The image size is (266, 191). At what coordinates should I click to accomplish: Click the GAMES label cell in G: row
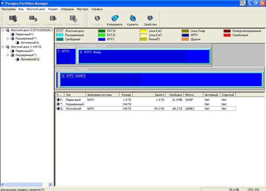[190, 108]
